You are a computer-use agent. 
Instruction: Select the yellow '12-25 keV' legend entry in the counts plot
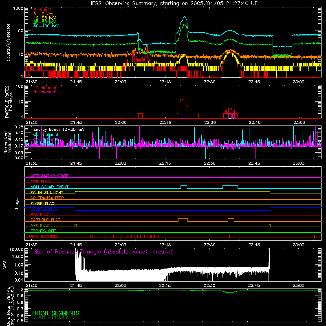45,18
